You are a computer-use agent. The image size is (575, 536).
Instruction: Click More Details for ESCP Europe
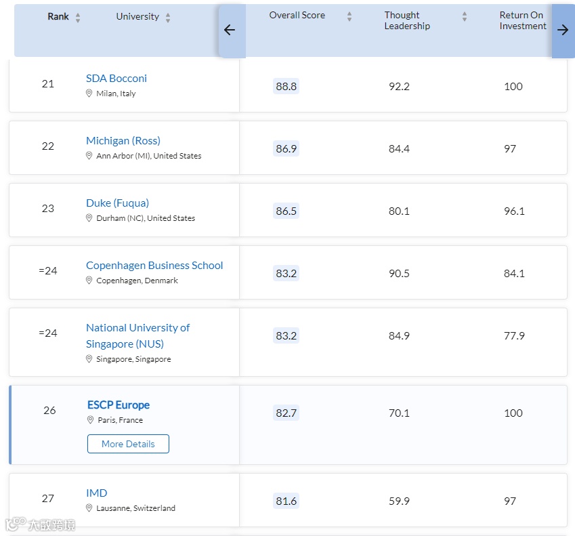[129, 444]
